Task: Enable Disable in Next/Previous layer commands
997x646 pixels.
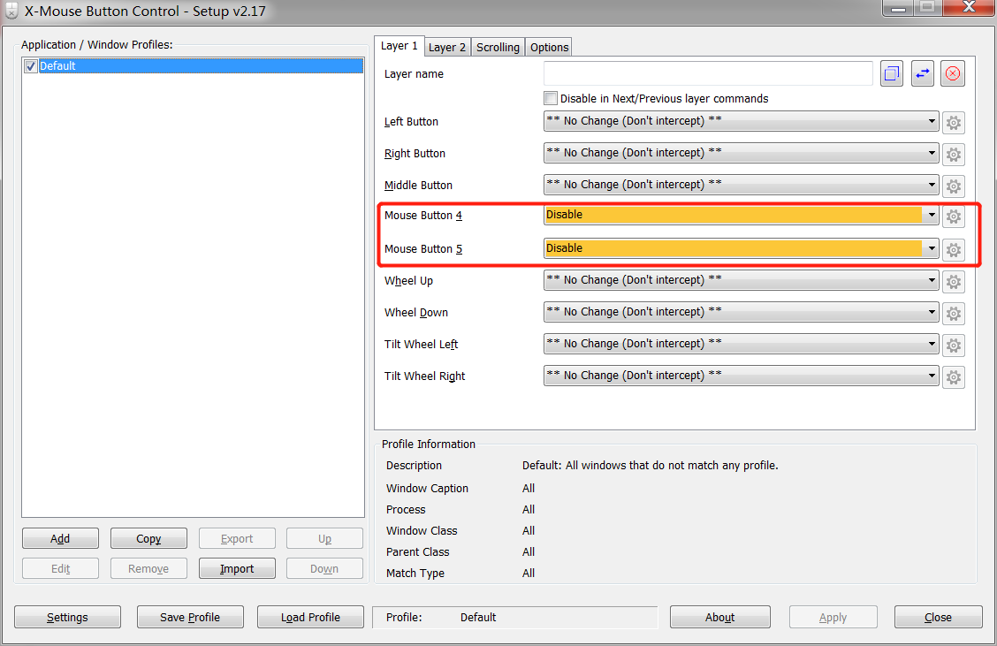Action: [551, 99]
